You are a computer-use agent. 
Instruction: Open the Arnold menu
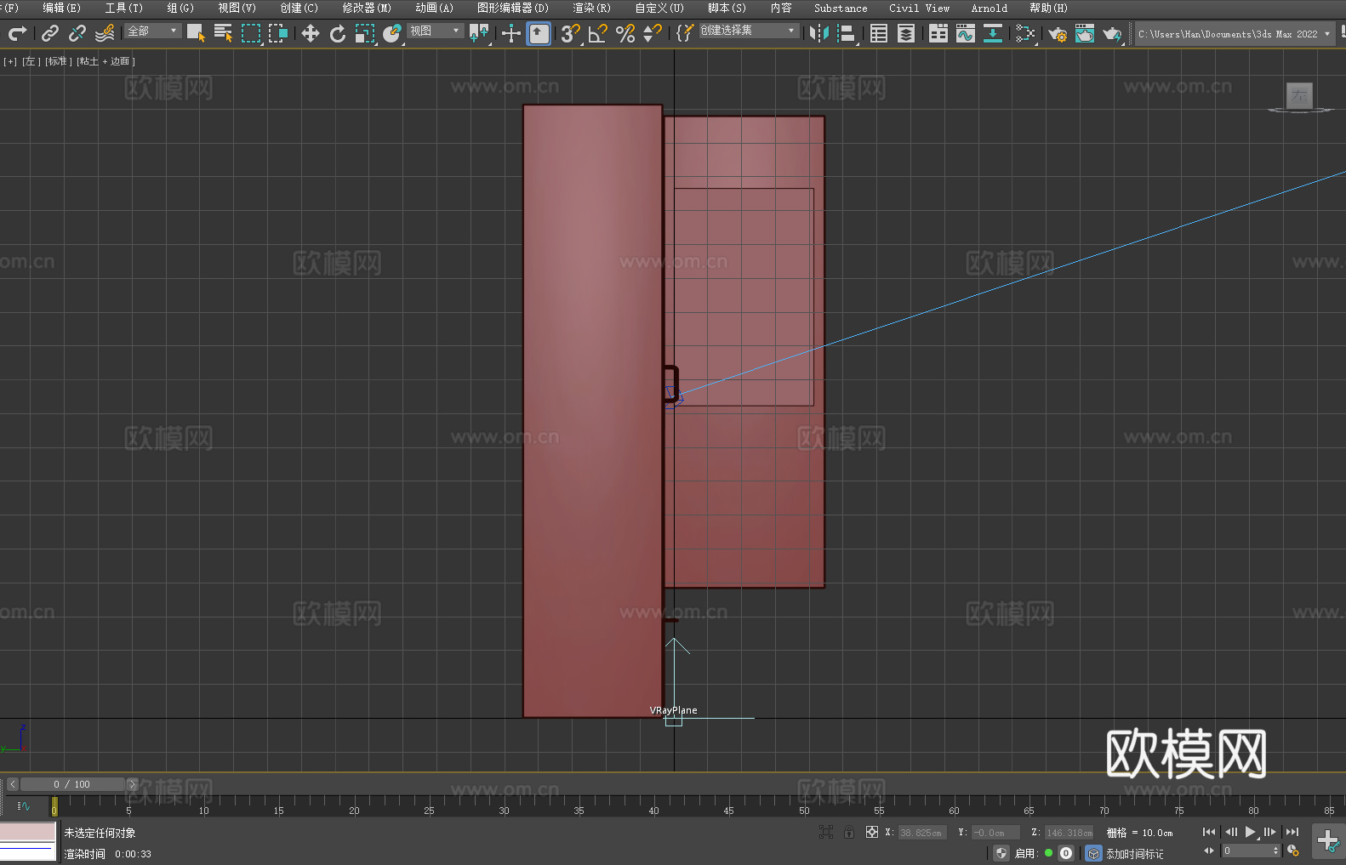click(990, 8)
